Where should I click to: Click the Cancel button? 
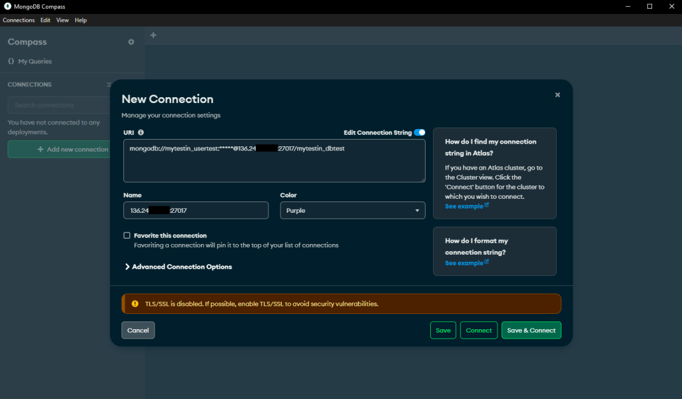[138, 331]
